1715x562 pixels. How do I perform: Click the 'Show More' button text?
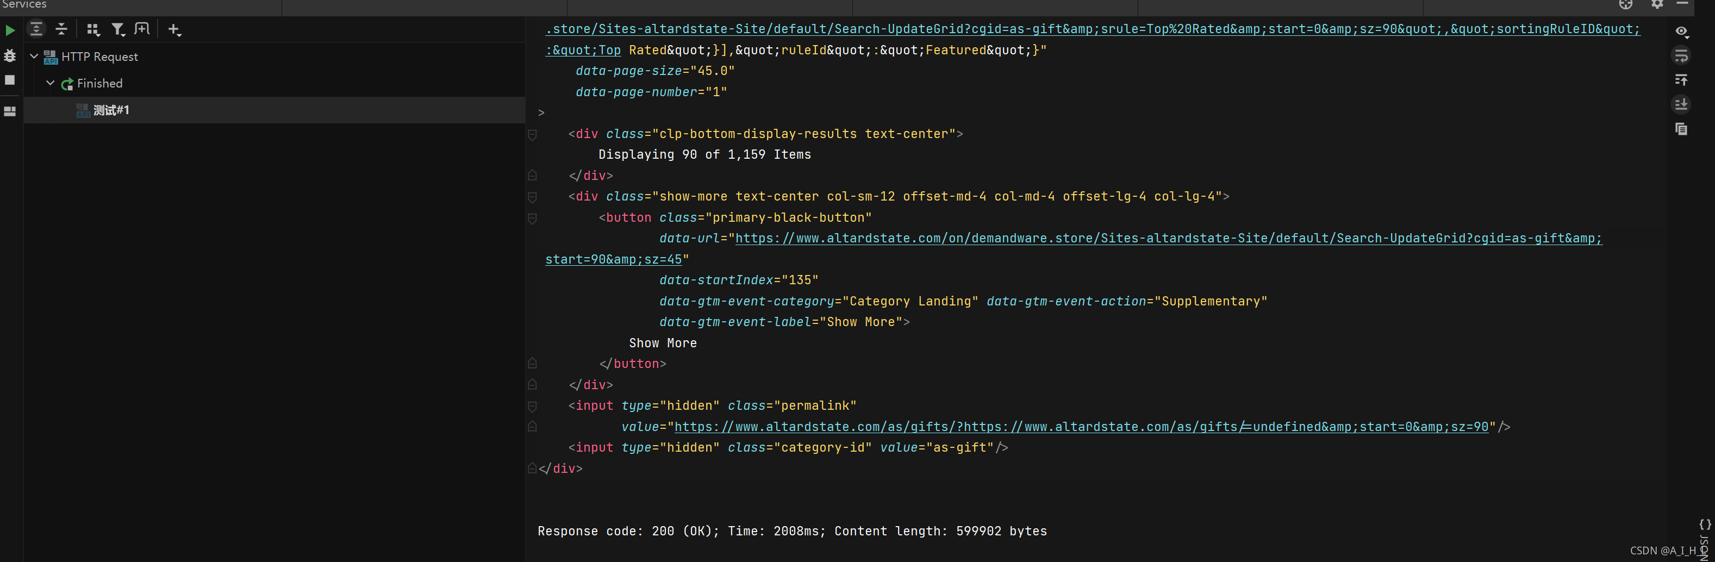[663, 343]
